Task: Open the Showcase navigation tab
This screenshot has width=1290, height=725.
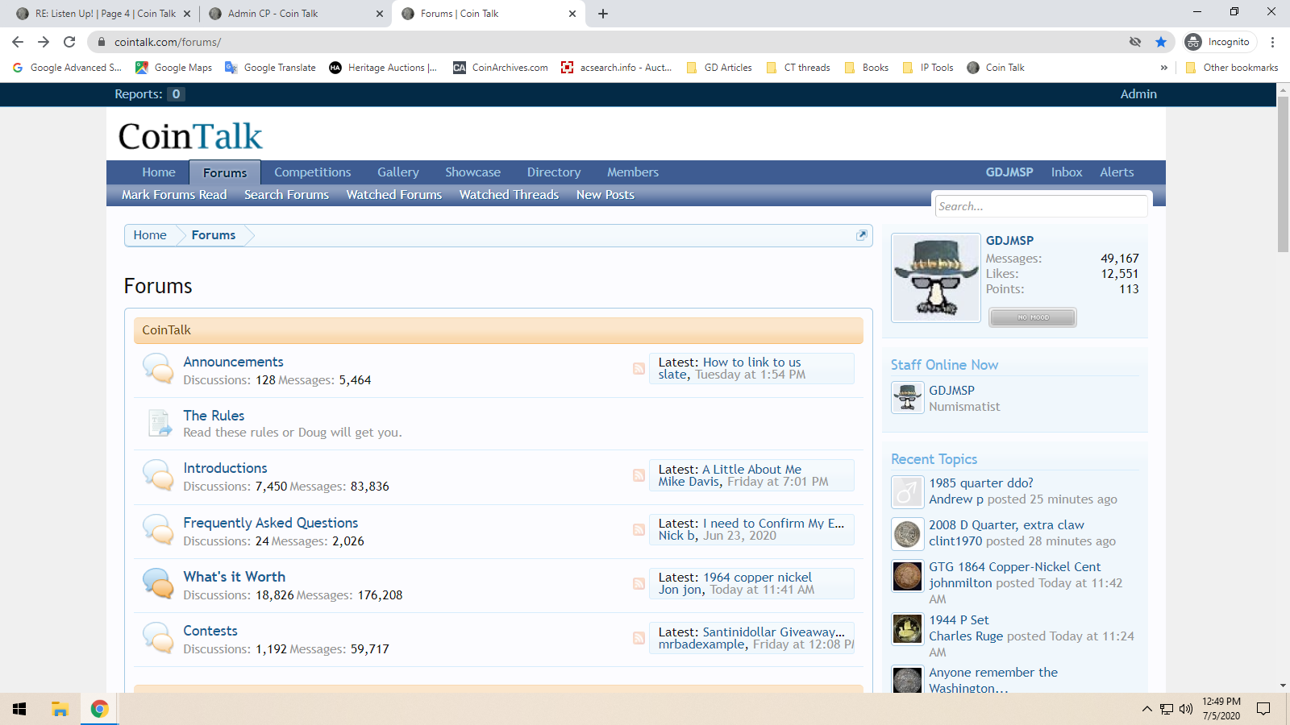Action: (x=472, y=172)
